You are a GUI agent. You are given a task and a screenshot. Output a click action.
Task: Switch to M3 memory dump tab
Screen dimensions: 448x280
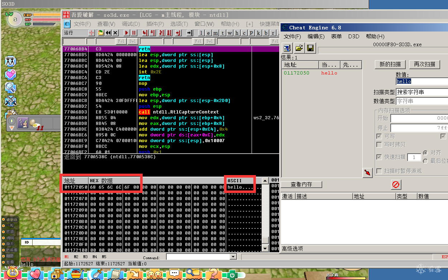(x=85, y=257)
